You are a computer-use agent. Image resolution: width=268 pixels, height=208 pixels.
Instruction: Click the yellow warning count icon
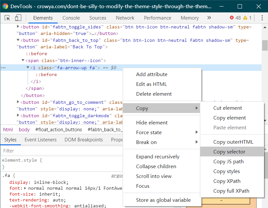click(245, 18)
